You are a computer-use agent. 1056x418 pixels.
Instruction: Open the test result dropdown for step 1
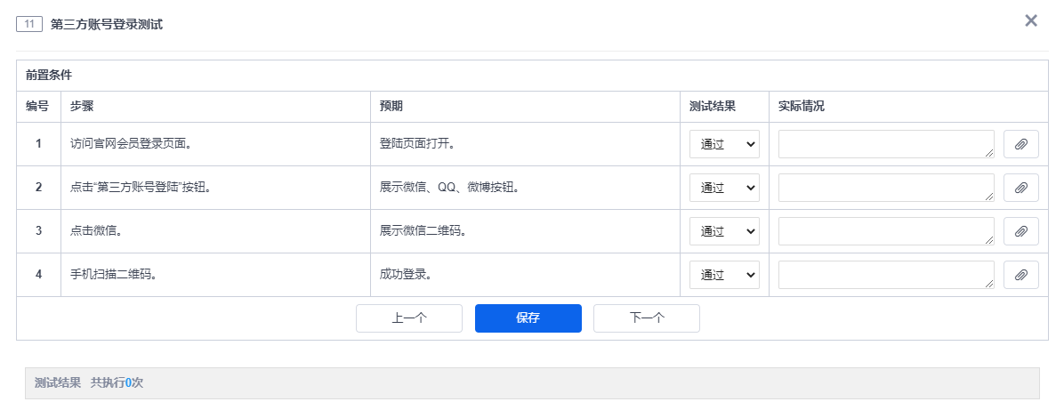tap(724, 144)
